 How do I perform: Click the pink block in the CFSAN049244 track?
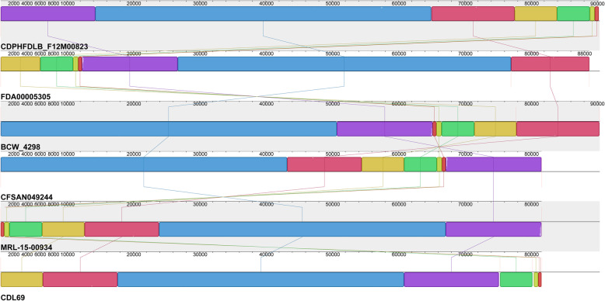click(x=324, y=164)
